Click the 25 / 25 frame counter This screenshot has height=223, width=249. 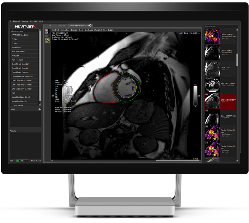[x=195, y=159]
